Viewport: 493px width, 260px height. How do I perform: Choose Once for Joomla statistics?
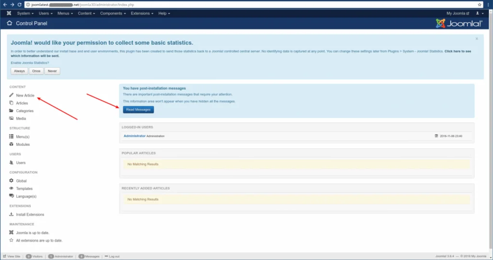pos(36,71)
